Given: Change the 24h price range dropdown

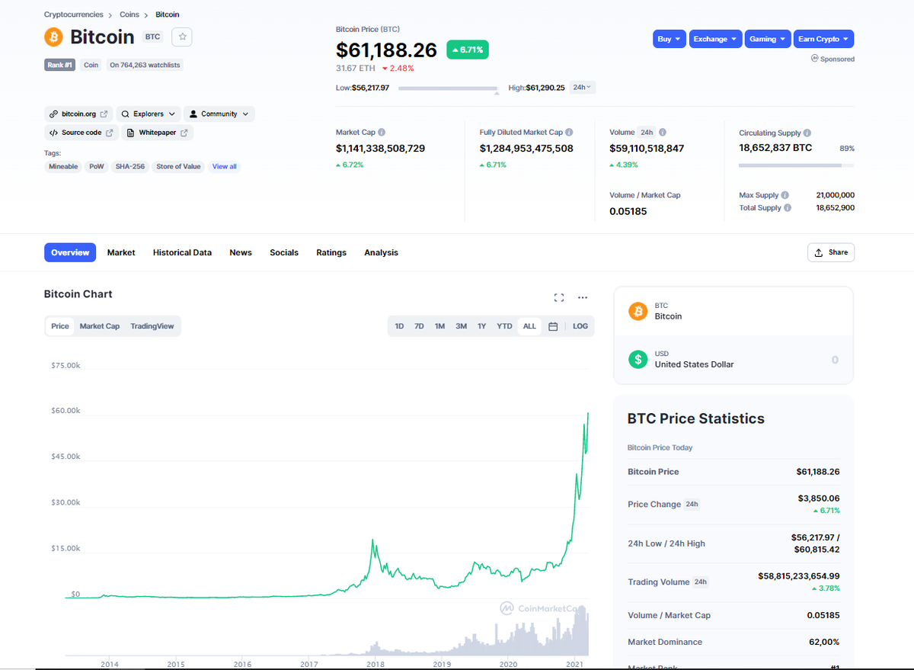Looking at the screenshot, I should (x=583, y=87).
